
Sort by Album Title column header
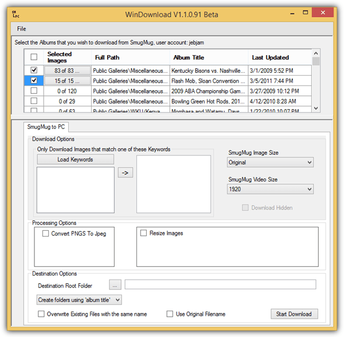pos(209,57)
